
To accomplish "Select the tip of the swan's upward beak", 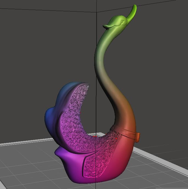I will click(x=135, y=7).
